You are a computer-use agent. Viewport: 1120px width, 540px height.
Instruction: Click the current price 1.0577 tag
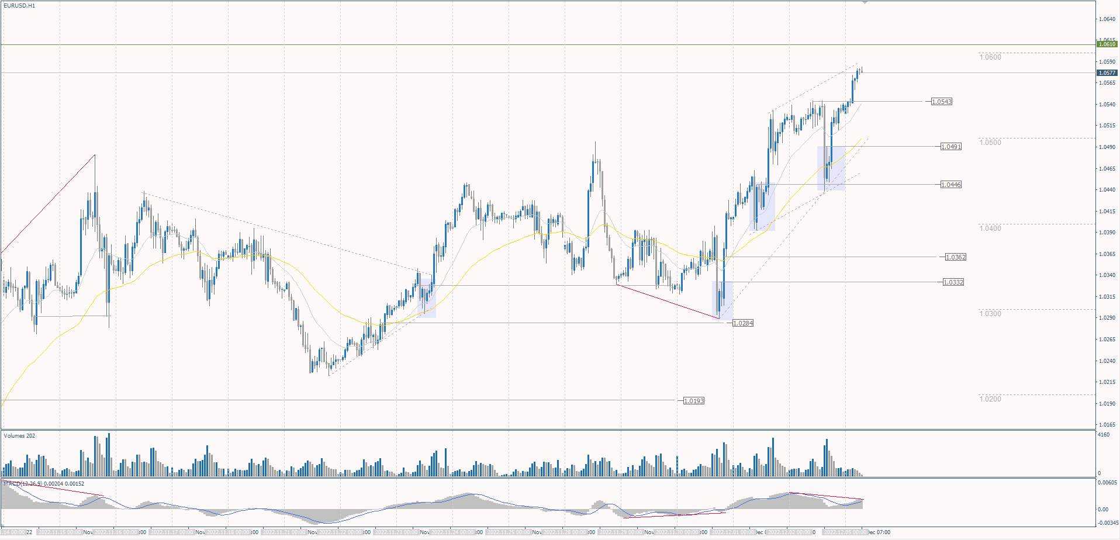point(1107,73)
